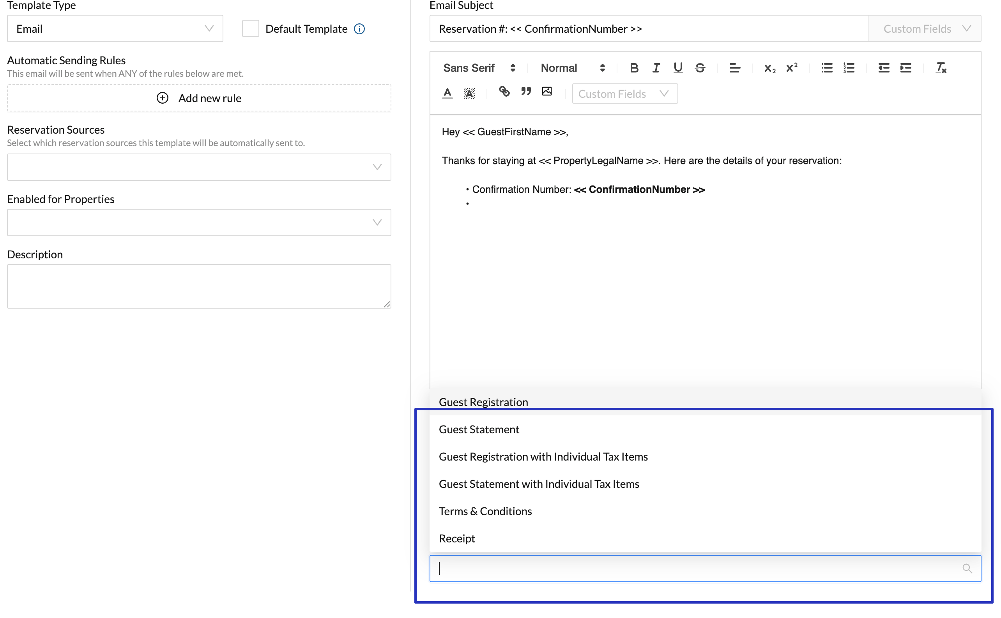Click the superscript icon
The height and width of the screenshot is (618, 1001).
click(791, 68)
